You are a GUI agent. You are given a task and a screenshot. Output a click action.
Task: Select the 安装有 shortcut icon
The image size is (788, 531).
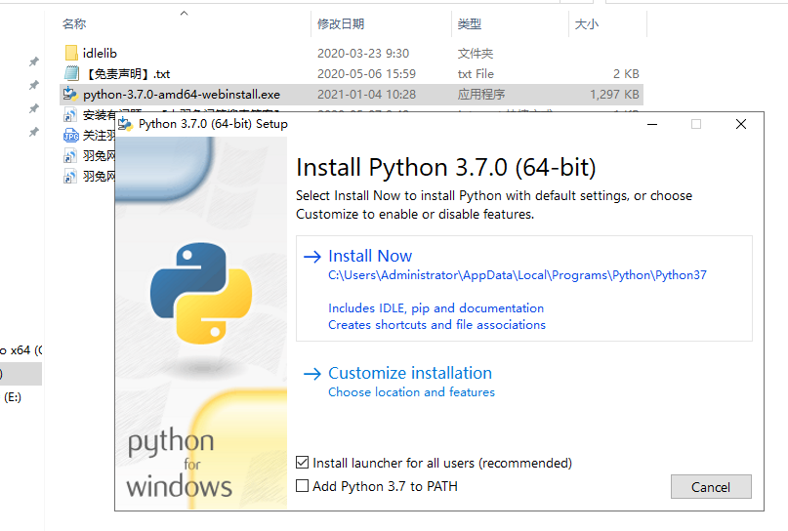coord(70,115)
